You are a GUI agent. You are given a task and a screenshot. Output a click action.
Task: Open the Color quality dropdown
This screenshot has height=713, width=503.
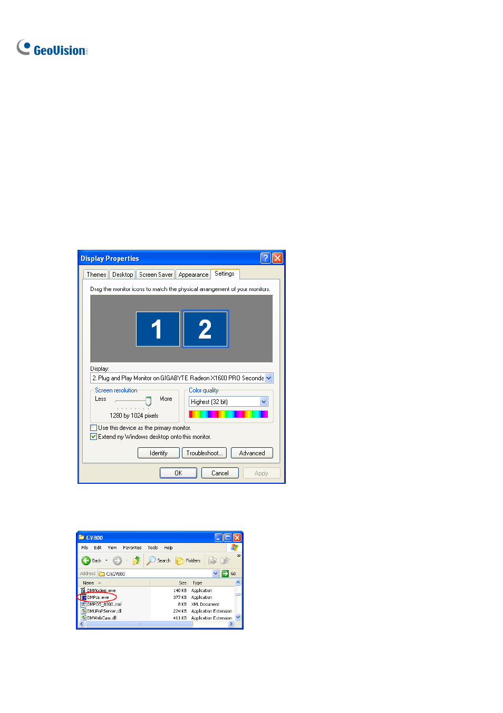[264, 402]
